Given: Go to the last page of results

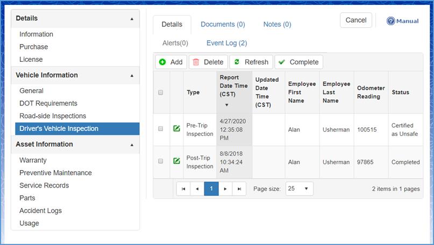Looking at the screenshot, I should tap(239, 189).
